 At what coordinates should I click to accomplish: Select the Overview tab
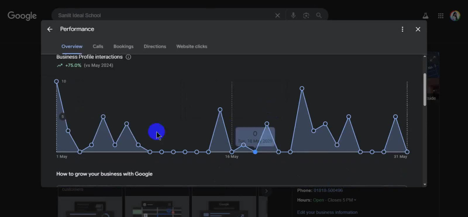(x=72, y=47)
